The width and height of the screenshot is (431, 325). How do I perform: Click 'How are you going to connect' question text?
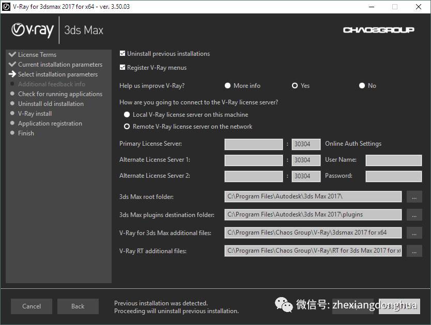point(199,102)
